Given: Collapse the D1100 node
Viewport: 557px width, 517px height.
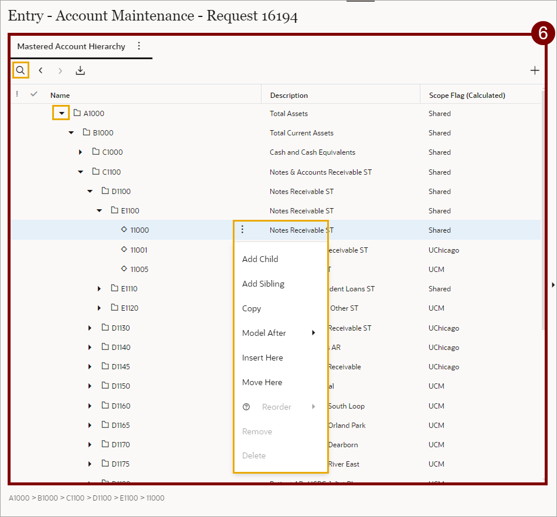Looking at the screenshot, I should (90, 191).
